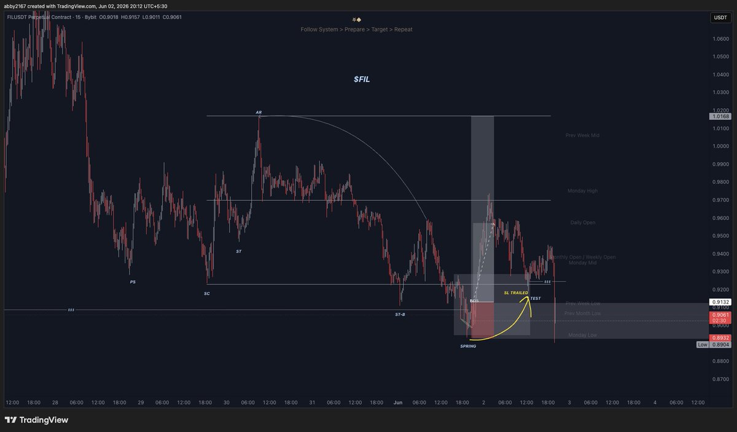Click the USDT currency button

pos(719,18)
